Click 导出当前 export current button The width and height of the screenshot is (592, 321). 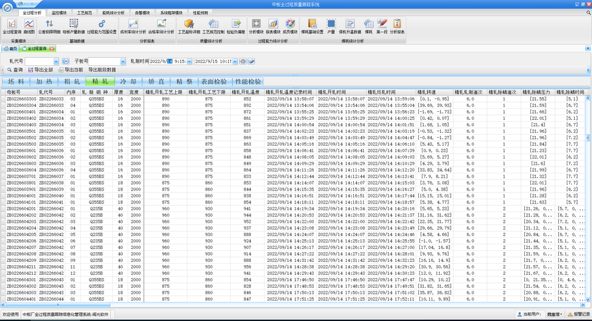click(70, 69)
